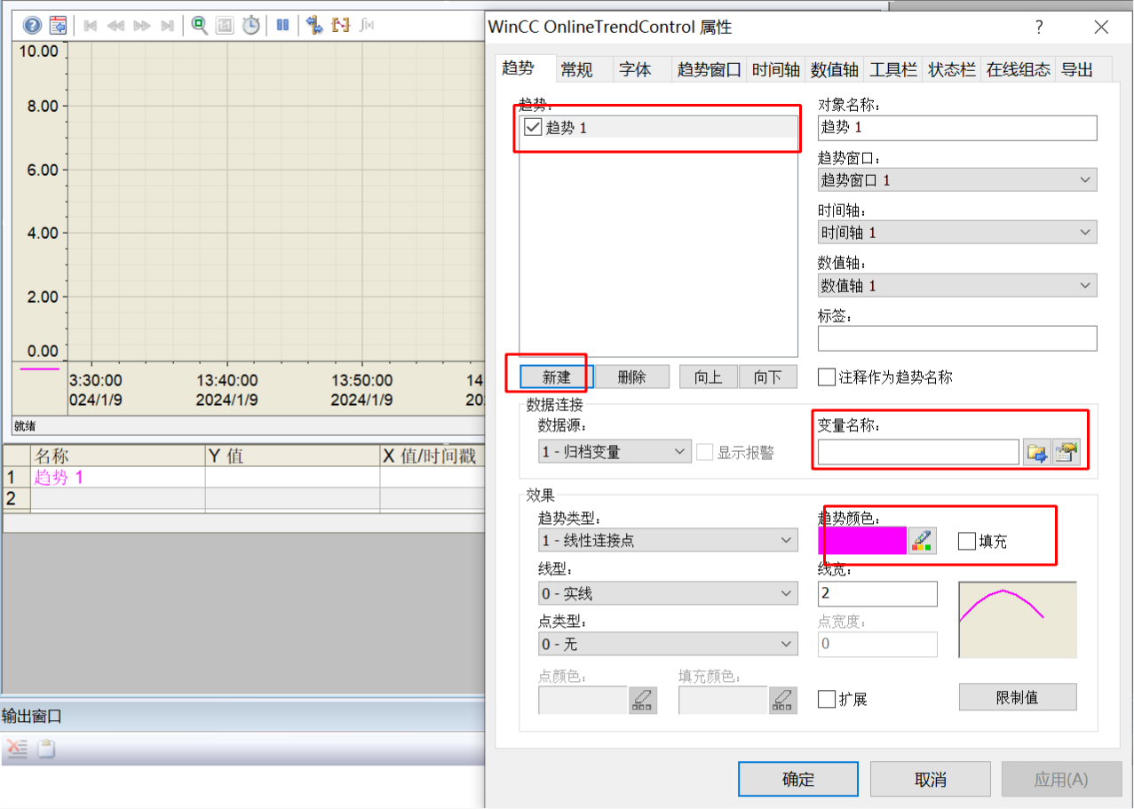Open the variable selection folder icon beside 变量名称

tap(1036, 452)
